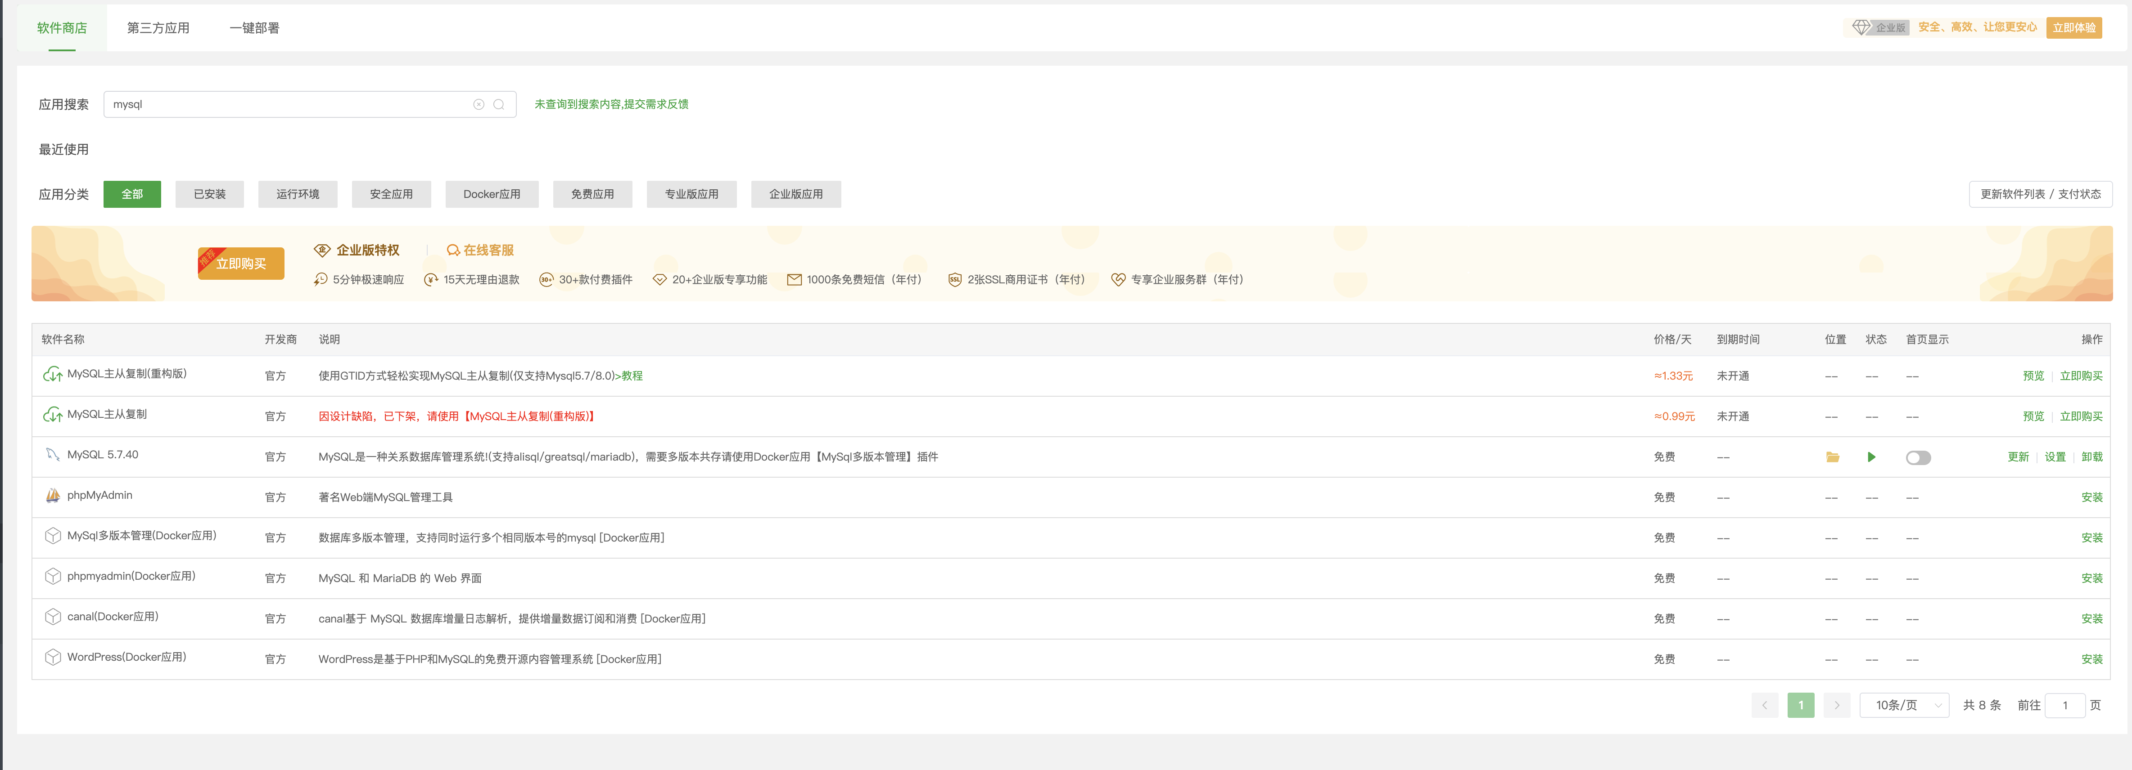The height and width of the screenshot is (770, 2132).
Task: Click the MySQL 5.7.40 name text
Action: click(103, 455)
